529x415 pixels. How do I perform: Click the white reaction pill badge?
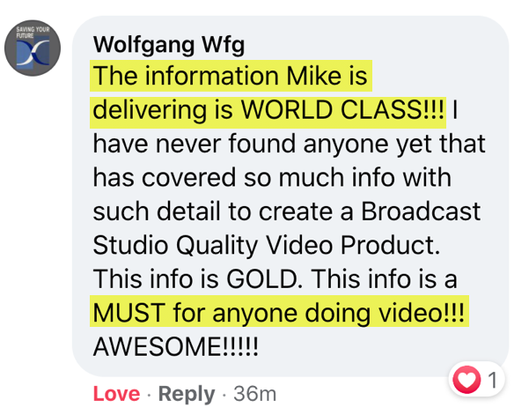click(476, 380)
